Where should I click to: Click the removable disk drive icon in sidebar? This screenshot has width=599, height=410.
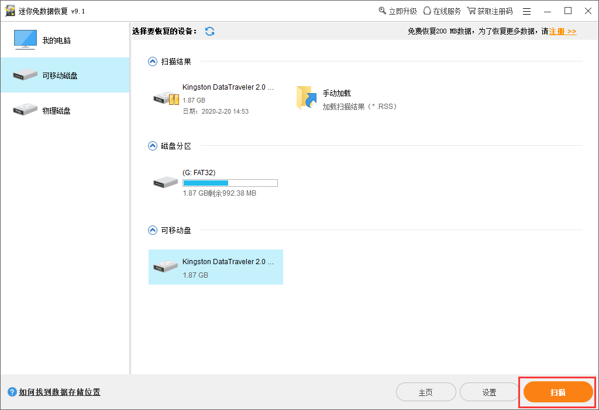pos(25,75)
